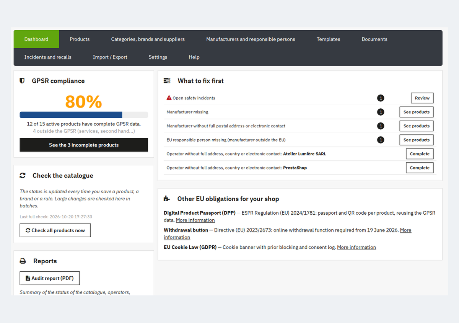Click 'Check the catalogue' heading
This screenshot has height=323, width=459.
tap(63, 176)
